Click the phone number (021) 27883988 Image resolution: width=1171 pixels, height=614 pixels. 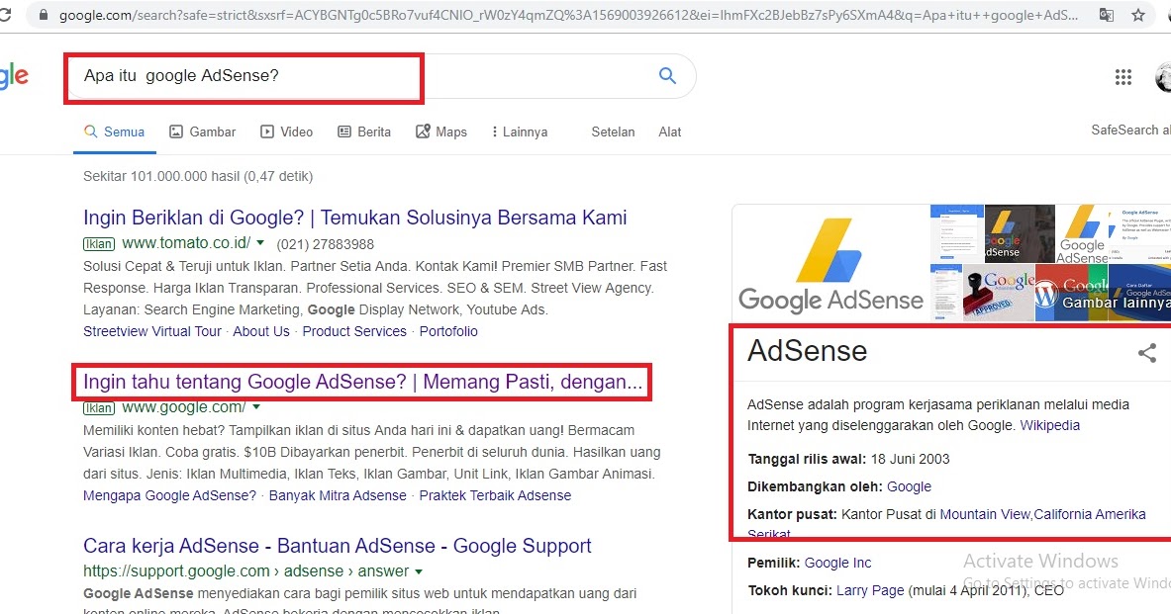[326, 244]
